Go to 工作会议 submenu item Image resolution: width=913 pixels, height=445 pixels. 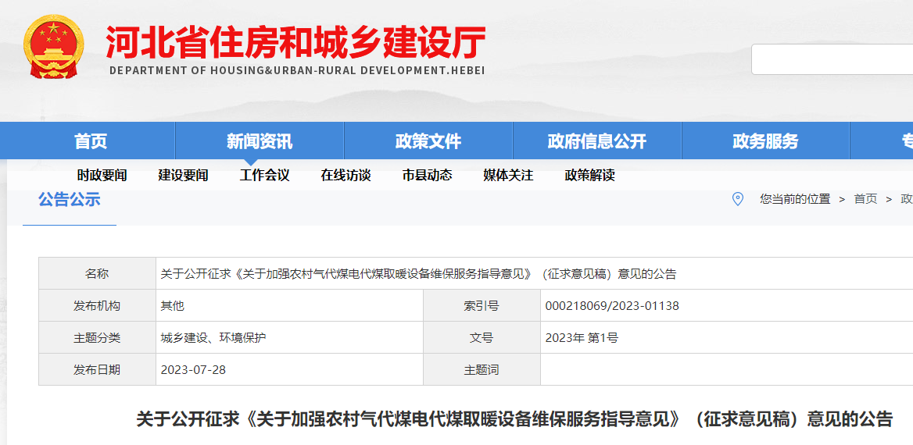tap(264, 176)
